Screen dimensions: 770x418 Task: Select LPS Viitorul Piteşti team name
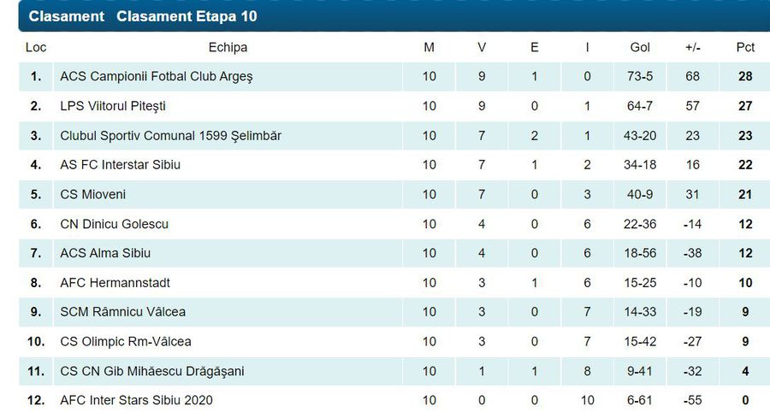(x=113, y=106)
